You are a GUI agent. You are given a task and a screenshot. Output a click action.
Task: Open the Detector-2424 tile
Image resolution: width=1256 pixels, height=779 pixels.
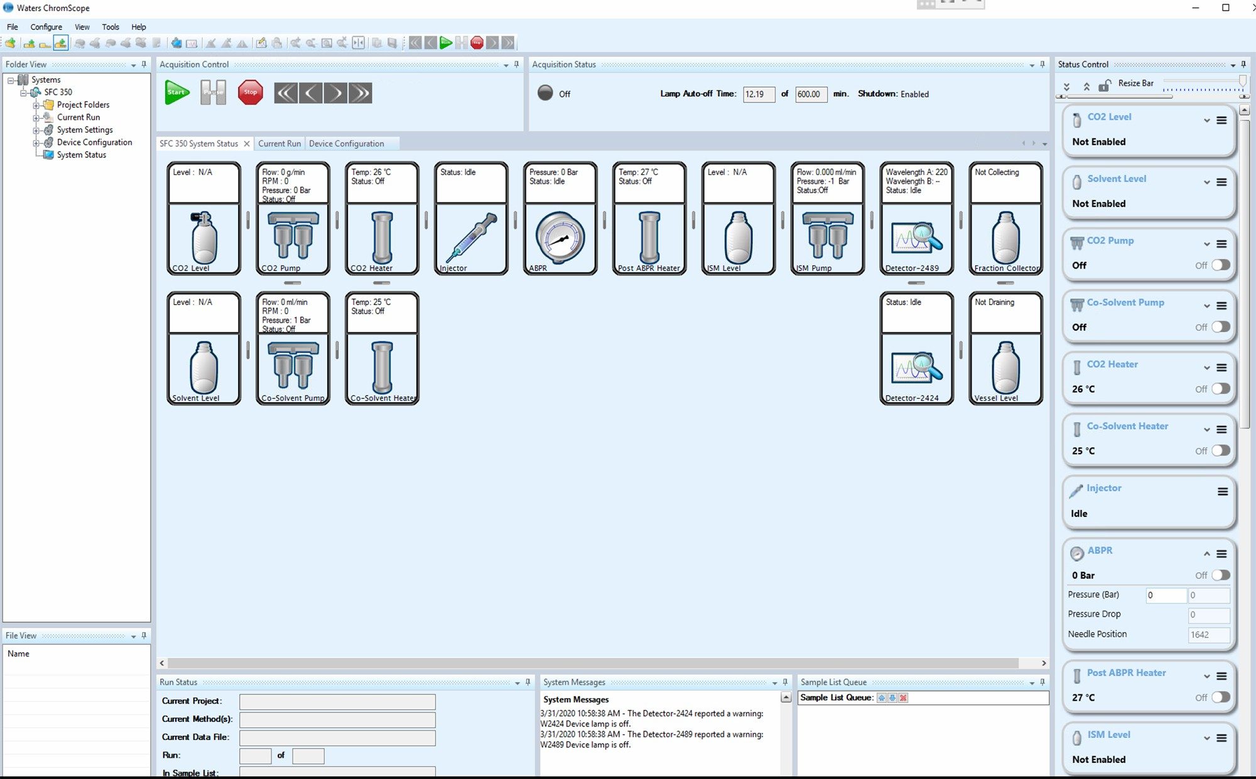pos(917,348)
